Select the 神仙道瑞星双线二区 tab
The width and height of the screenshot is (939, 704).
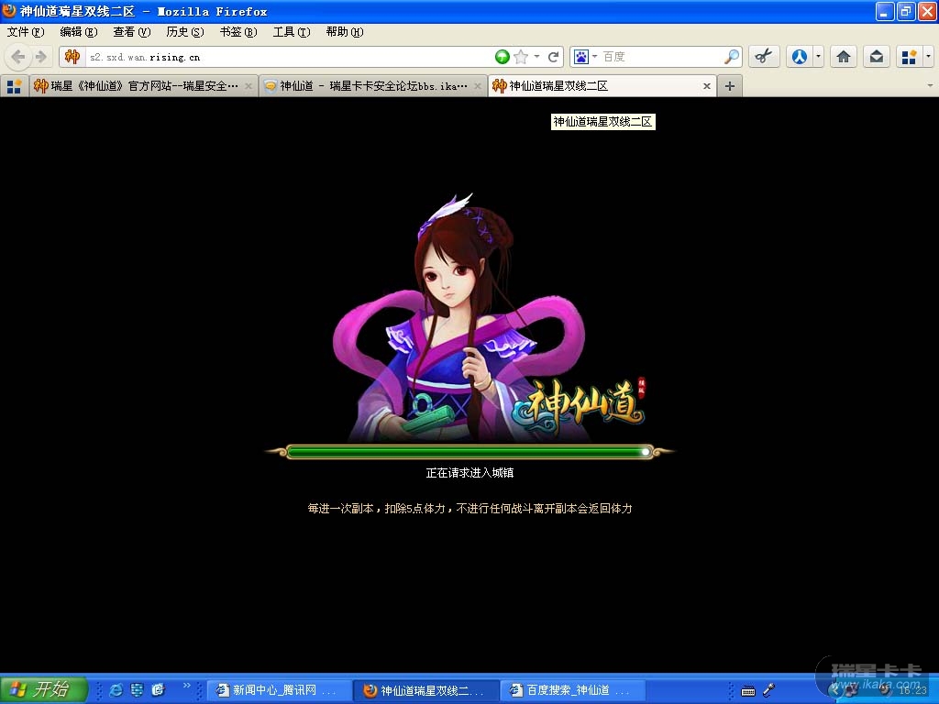point(602,86)
